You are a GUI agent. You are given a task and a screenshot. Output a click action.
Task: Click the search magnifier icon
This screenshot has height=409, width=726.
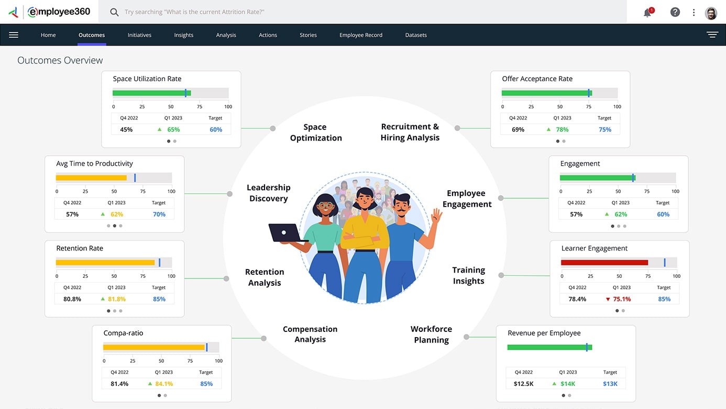pos(114,12)
